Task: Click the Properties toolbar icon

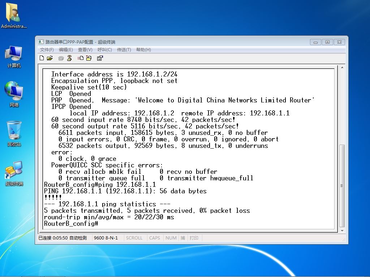Action: [100, 58]
